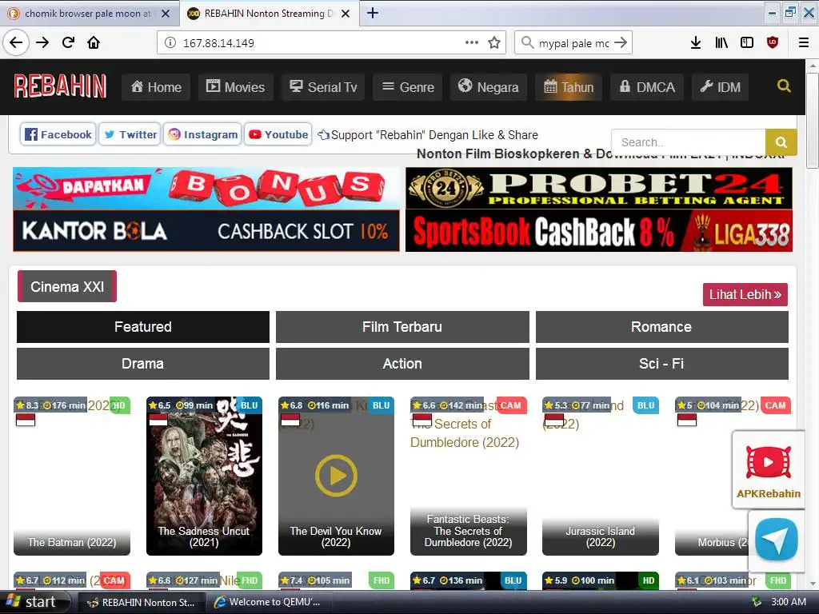Viewport: 819px width, 614px height.
Task: Close the REBAHIN Nonton Streaming tab
Action: [x=346, y=14]
